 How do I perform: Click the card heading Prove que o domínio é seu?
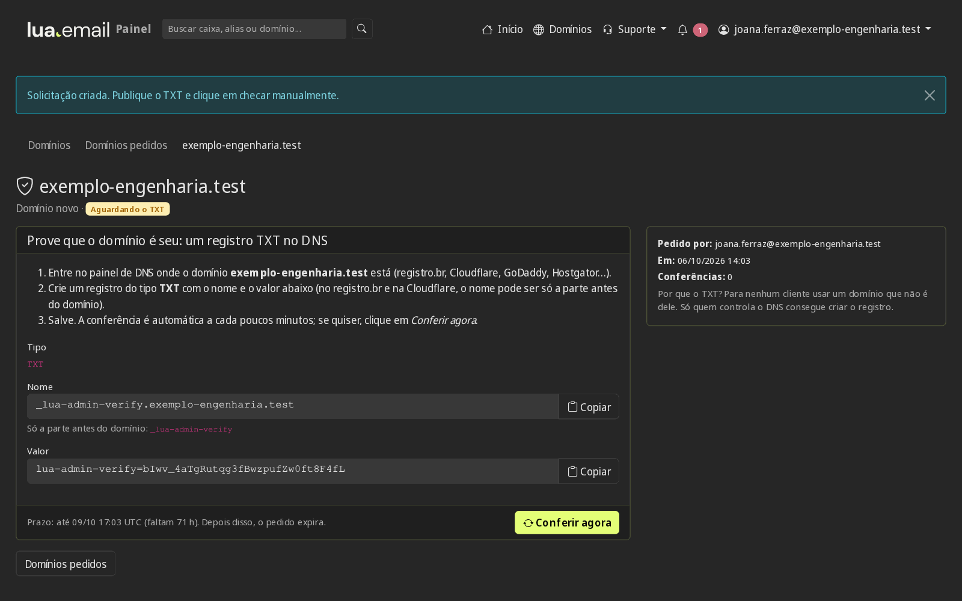click(x=177, y=240)
